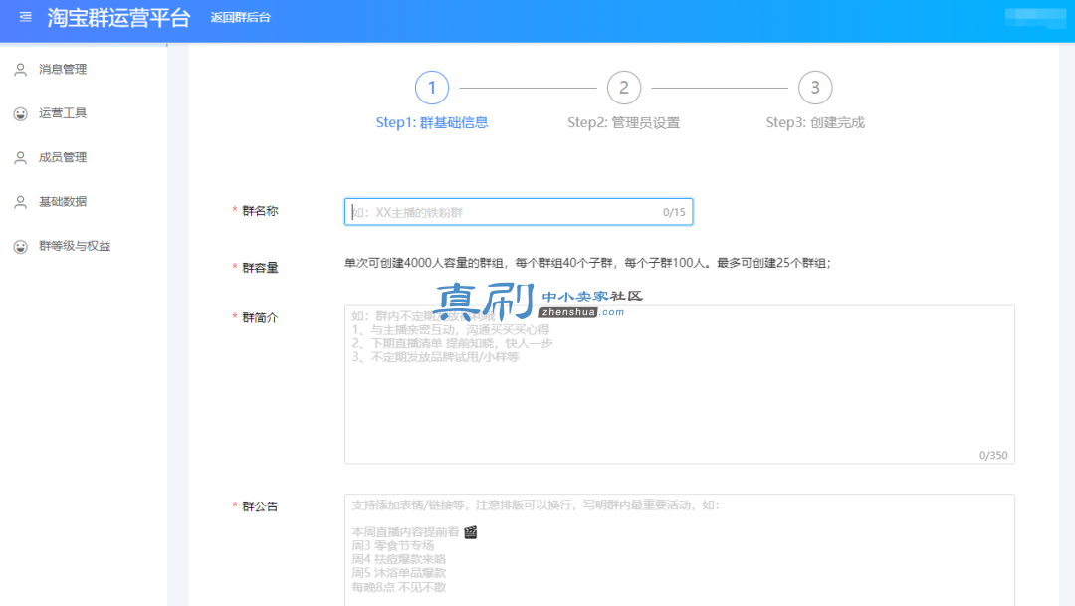Click the blurred user account area
The image size is (1075, 606).
click(x=1035, y=18)
